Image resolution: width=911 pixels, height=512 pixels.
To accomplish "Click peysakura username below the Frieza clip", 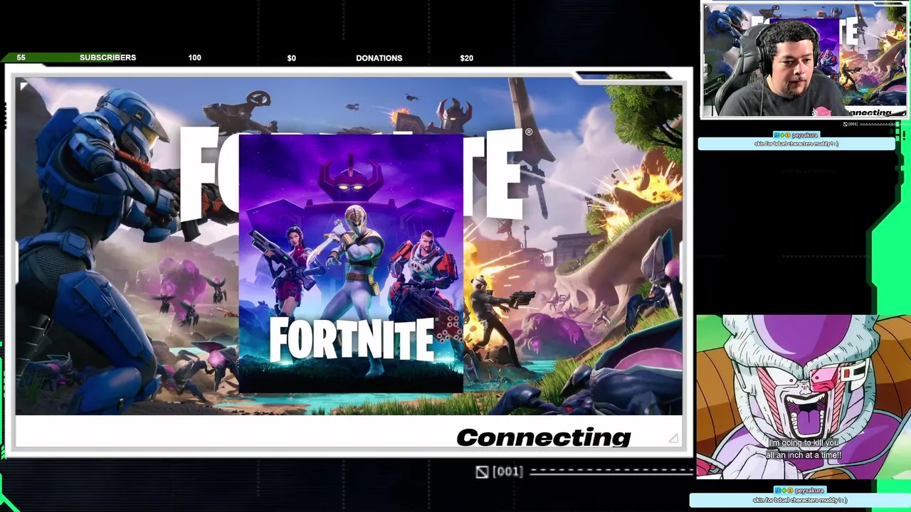I will (x=809, y=491).
